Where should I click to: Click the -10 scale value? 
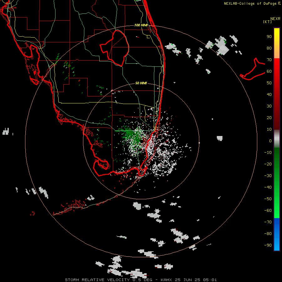pyautogui.click(x=268, y=153)
